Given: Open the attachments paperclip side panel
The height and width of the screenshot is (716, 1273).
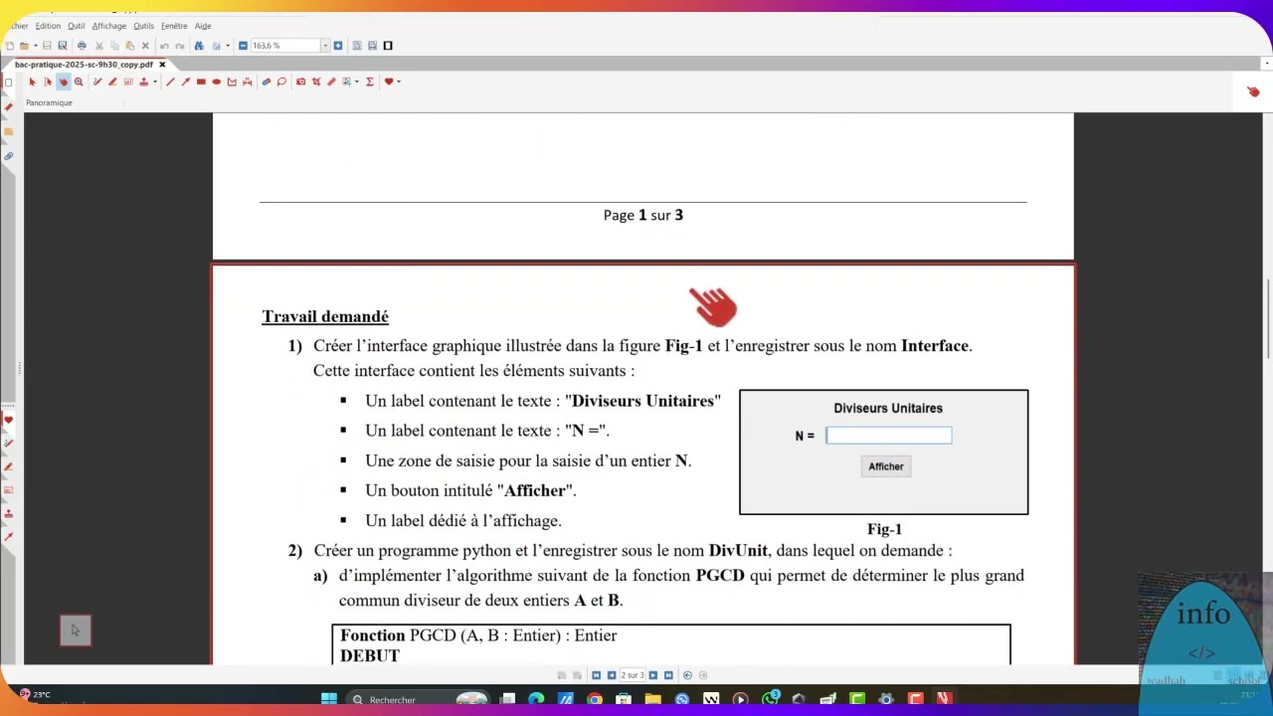Looking at the screenshot, I should [x=9, y=156].
